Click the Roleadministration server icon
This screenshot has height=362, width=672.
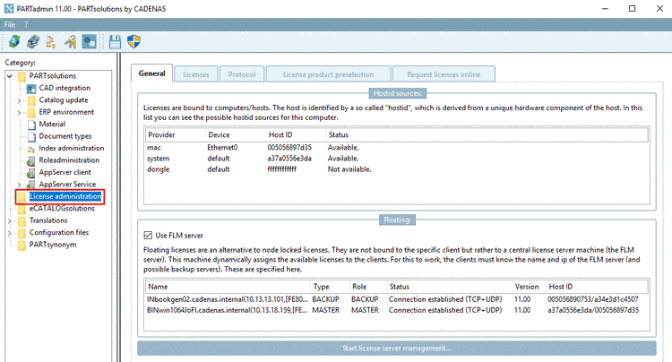coord(31,160)
